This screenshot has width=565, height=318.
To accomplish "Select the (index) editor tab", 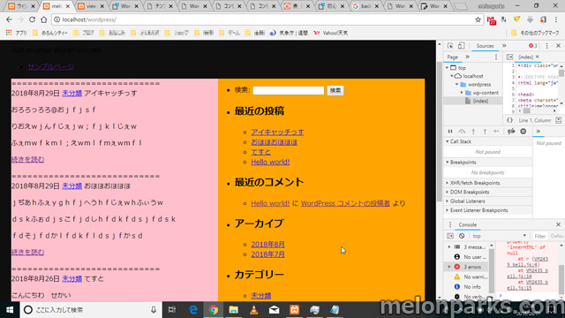I will pos(525,57).
